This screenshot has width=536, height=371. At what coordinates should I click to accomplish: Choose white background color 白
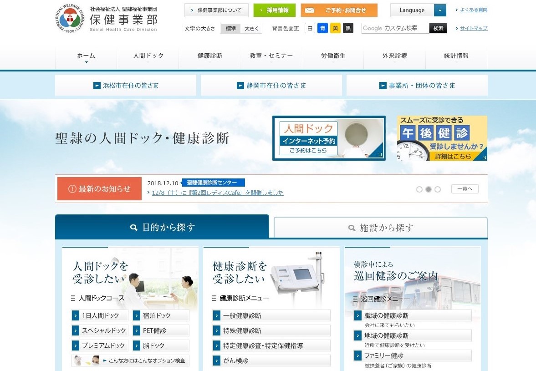tap(310, 28)
